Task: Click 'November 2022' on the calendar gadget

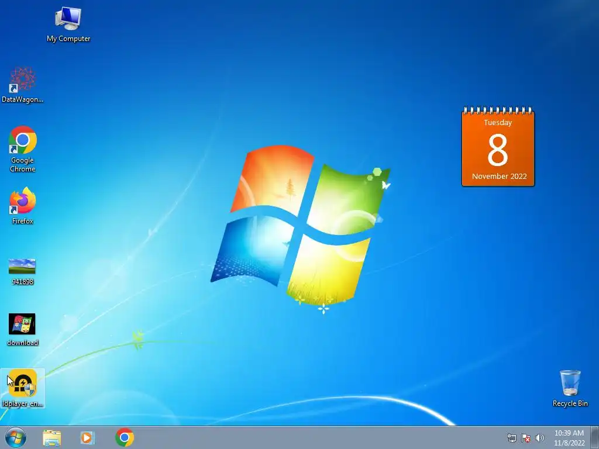Action: click(x=499, y=177)
